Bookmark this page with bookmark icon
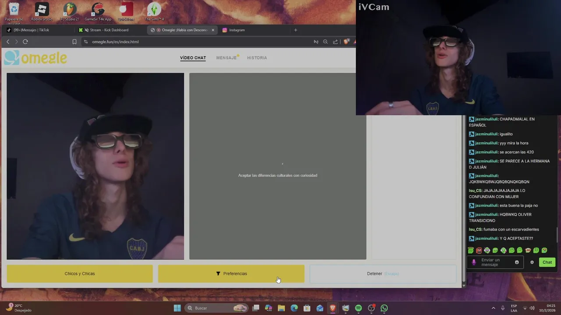561x315 pixels. (x=75, y=42)
